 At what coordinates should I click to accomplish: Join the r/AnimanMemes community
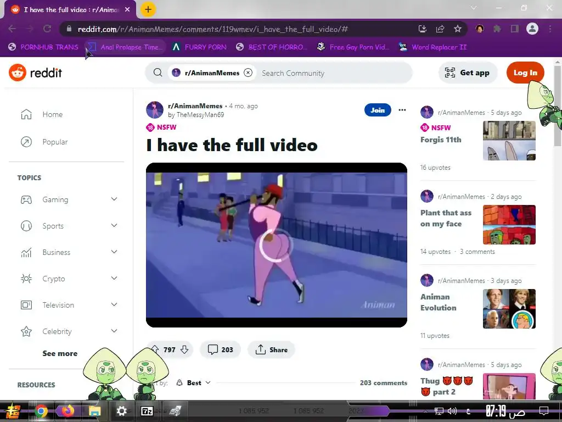tap(378, 110)
